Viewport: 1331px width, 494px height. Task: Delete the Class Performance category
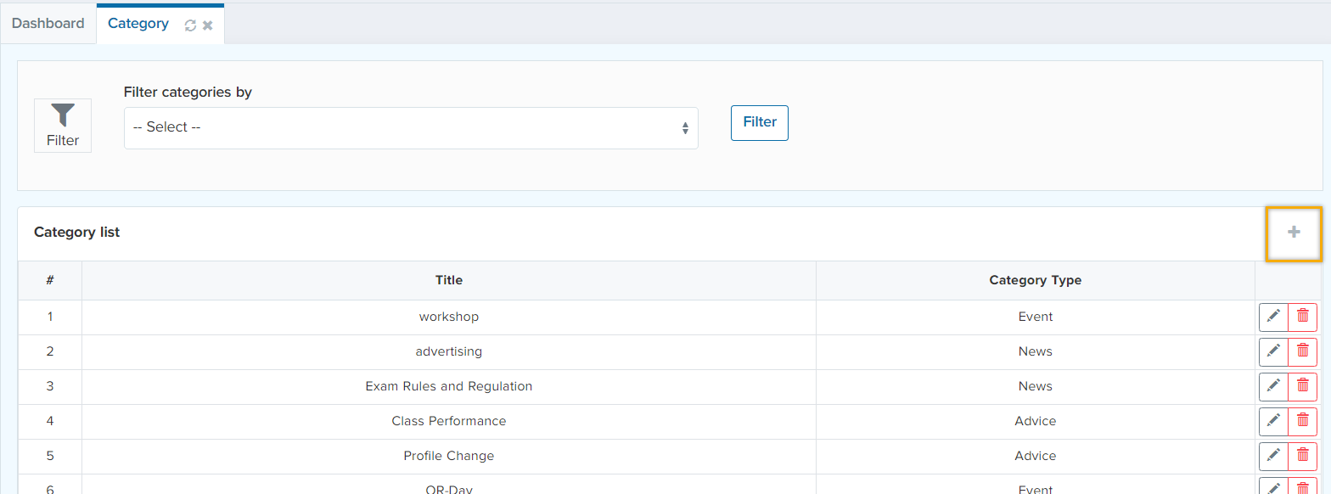click(1303, 421)
